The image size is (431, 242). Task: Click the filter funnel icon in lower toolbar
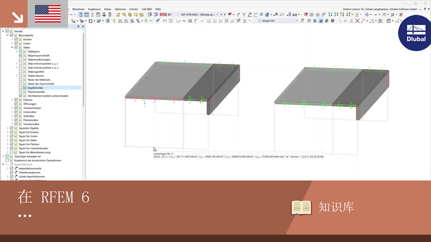158,21
